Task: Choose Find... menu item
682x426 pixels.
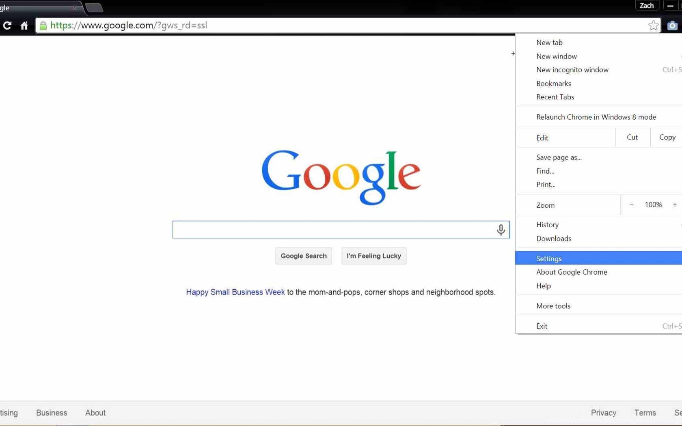Action: pos(598,171)
